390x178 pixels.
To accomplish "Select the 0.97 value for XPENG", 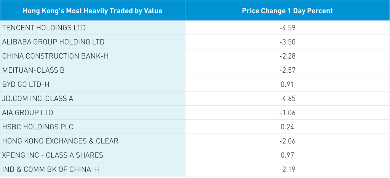I will tap(287, 155).
